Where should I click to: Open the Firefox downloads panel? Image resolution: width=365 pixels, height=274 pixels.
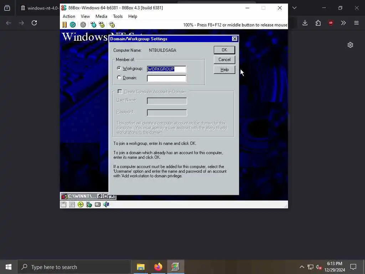[305, 23]
